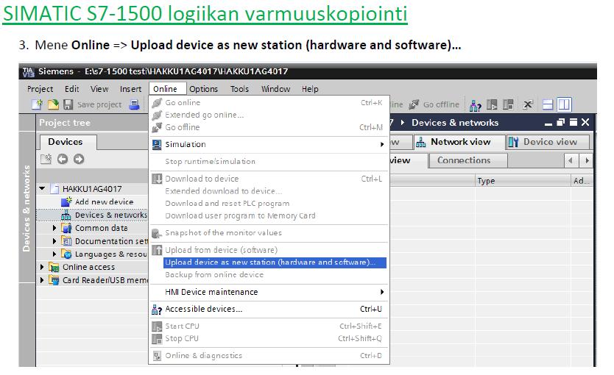Click Backup from online device entry

(269, 274)
